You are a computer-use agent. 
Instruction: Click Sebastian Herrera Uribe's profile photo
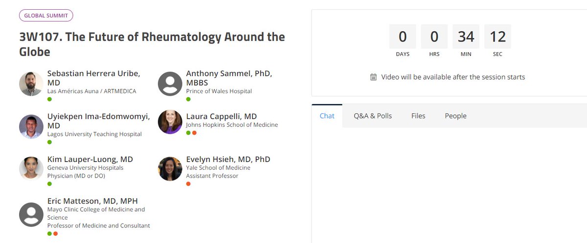tap(31, 84)
